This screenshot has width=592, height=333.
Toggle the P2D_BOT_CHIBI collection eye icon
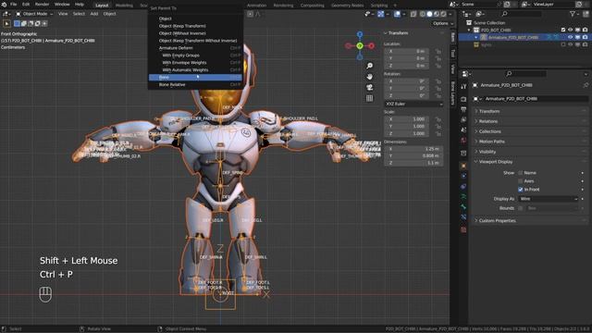click(570, 30)
